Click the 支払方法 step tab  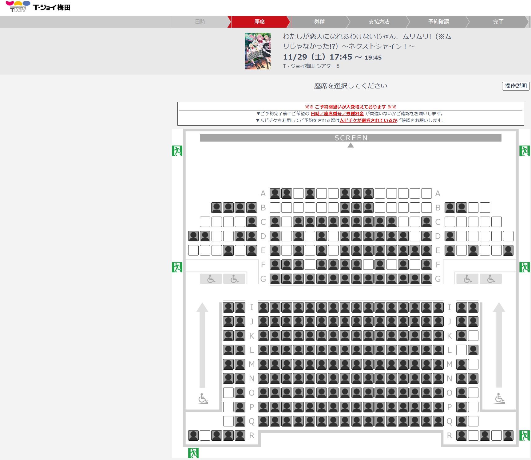point(379,22)
